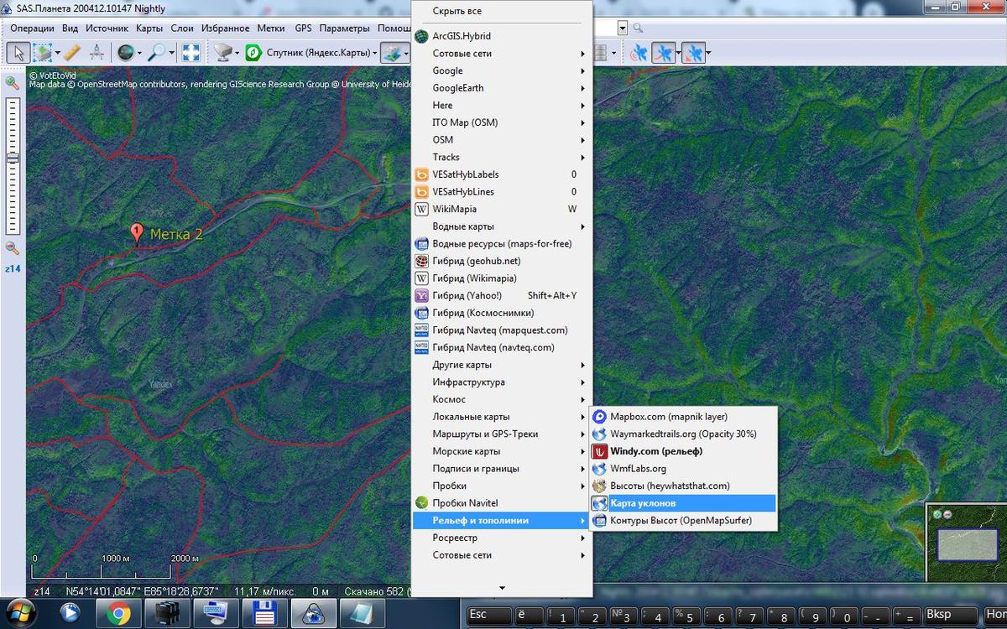Click the compass divider tool icon
This screenshot has width=1007, height=629.
(x=96, y=53)
